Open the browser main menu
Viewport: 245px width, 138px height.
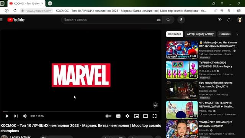pyautogui.click(x=222, y=3)
